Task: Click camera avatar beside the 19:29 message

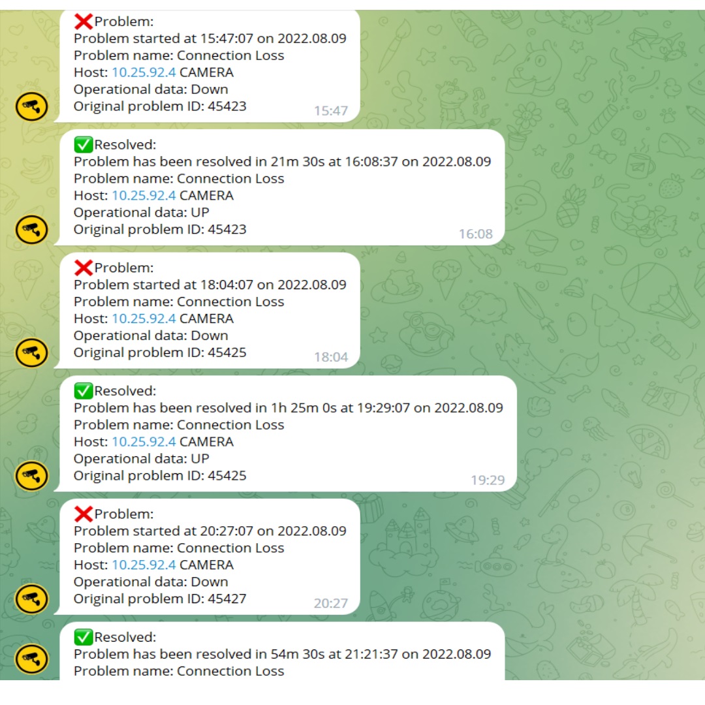Action: (x=31, y=476)
